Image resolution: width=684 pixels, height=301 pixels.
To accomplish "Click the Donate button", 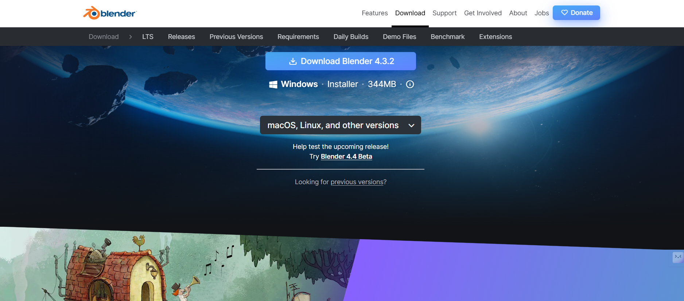I will point(576,13).
